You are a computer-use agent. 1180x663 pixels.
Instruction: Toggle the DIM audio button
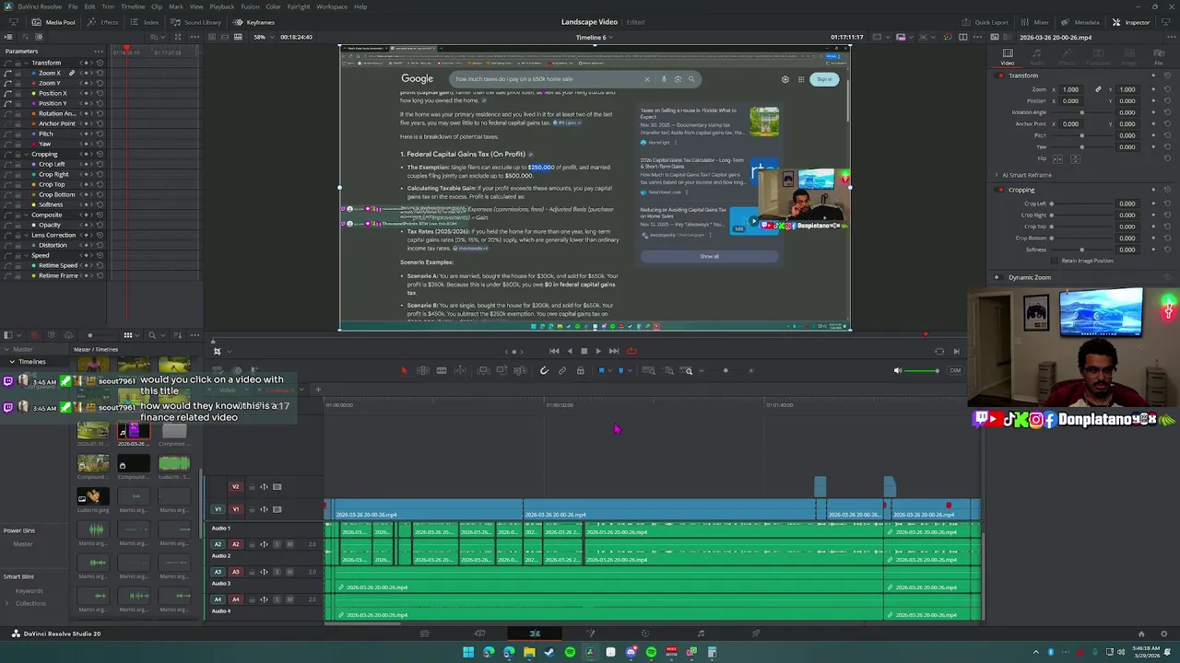[x=955, y=370]
